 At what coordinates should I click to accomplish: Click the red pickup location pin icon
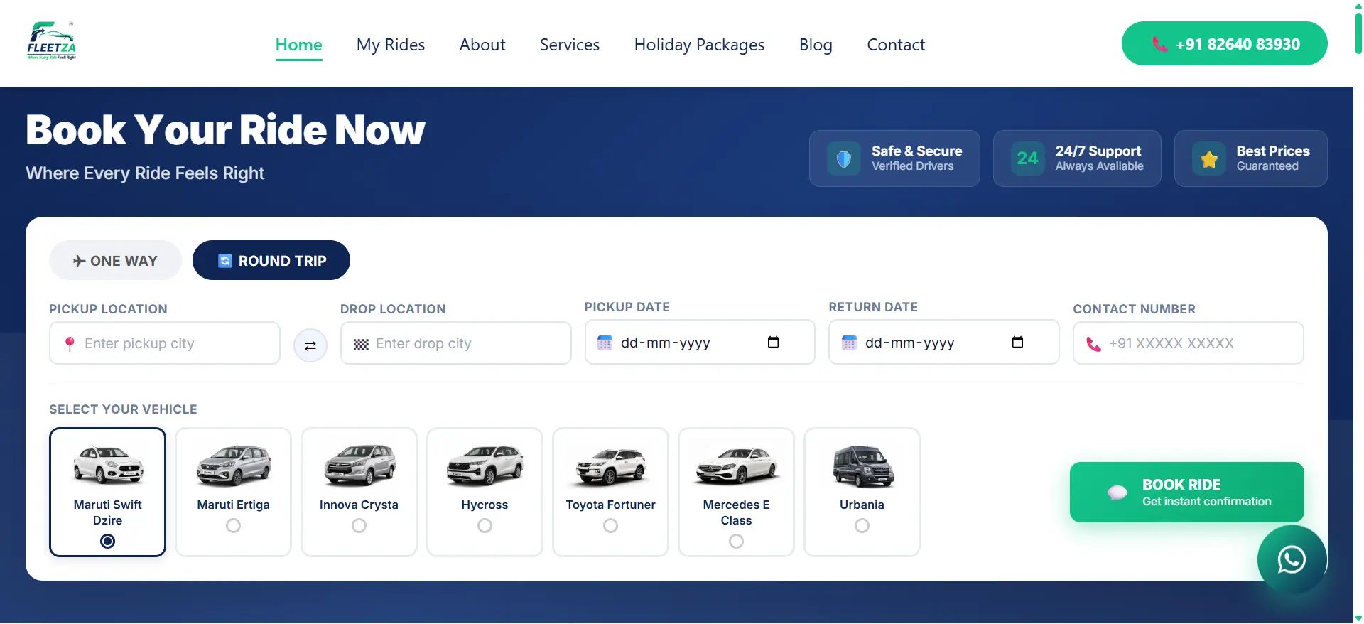[70, 343]
